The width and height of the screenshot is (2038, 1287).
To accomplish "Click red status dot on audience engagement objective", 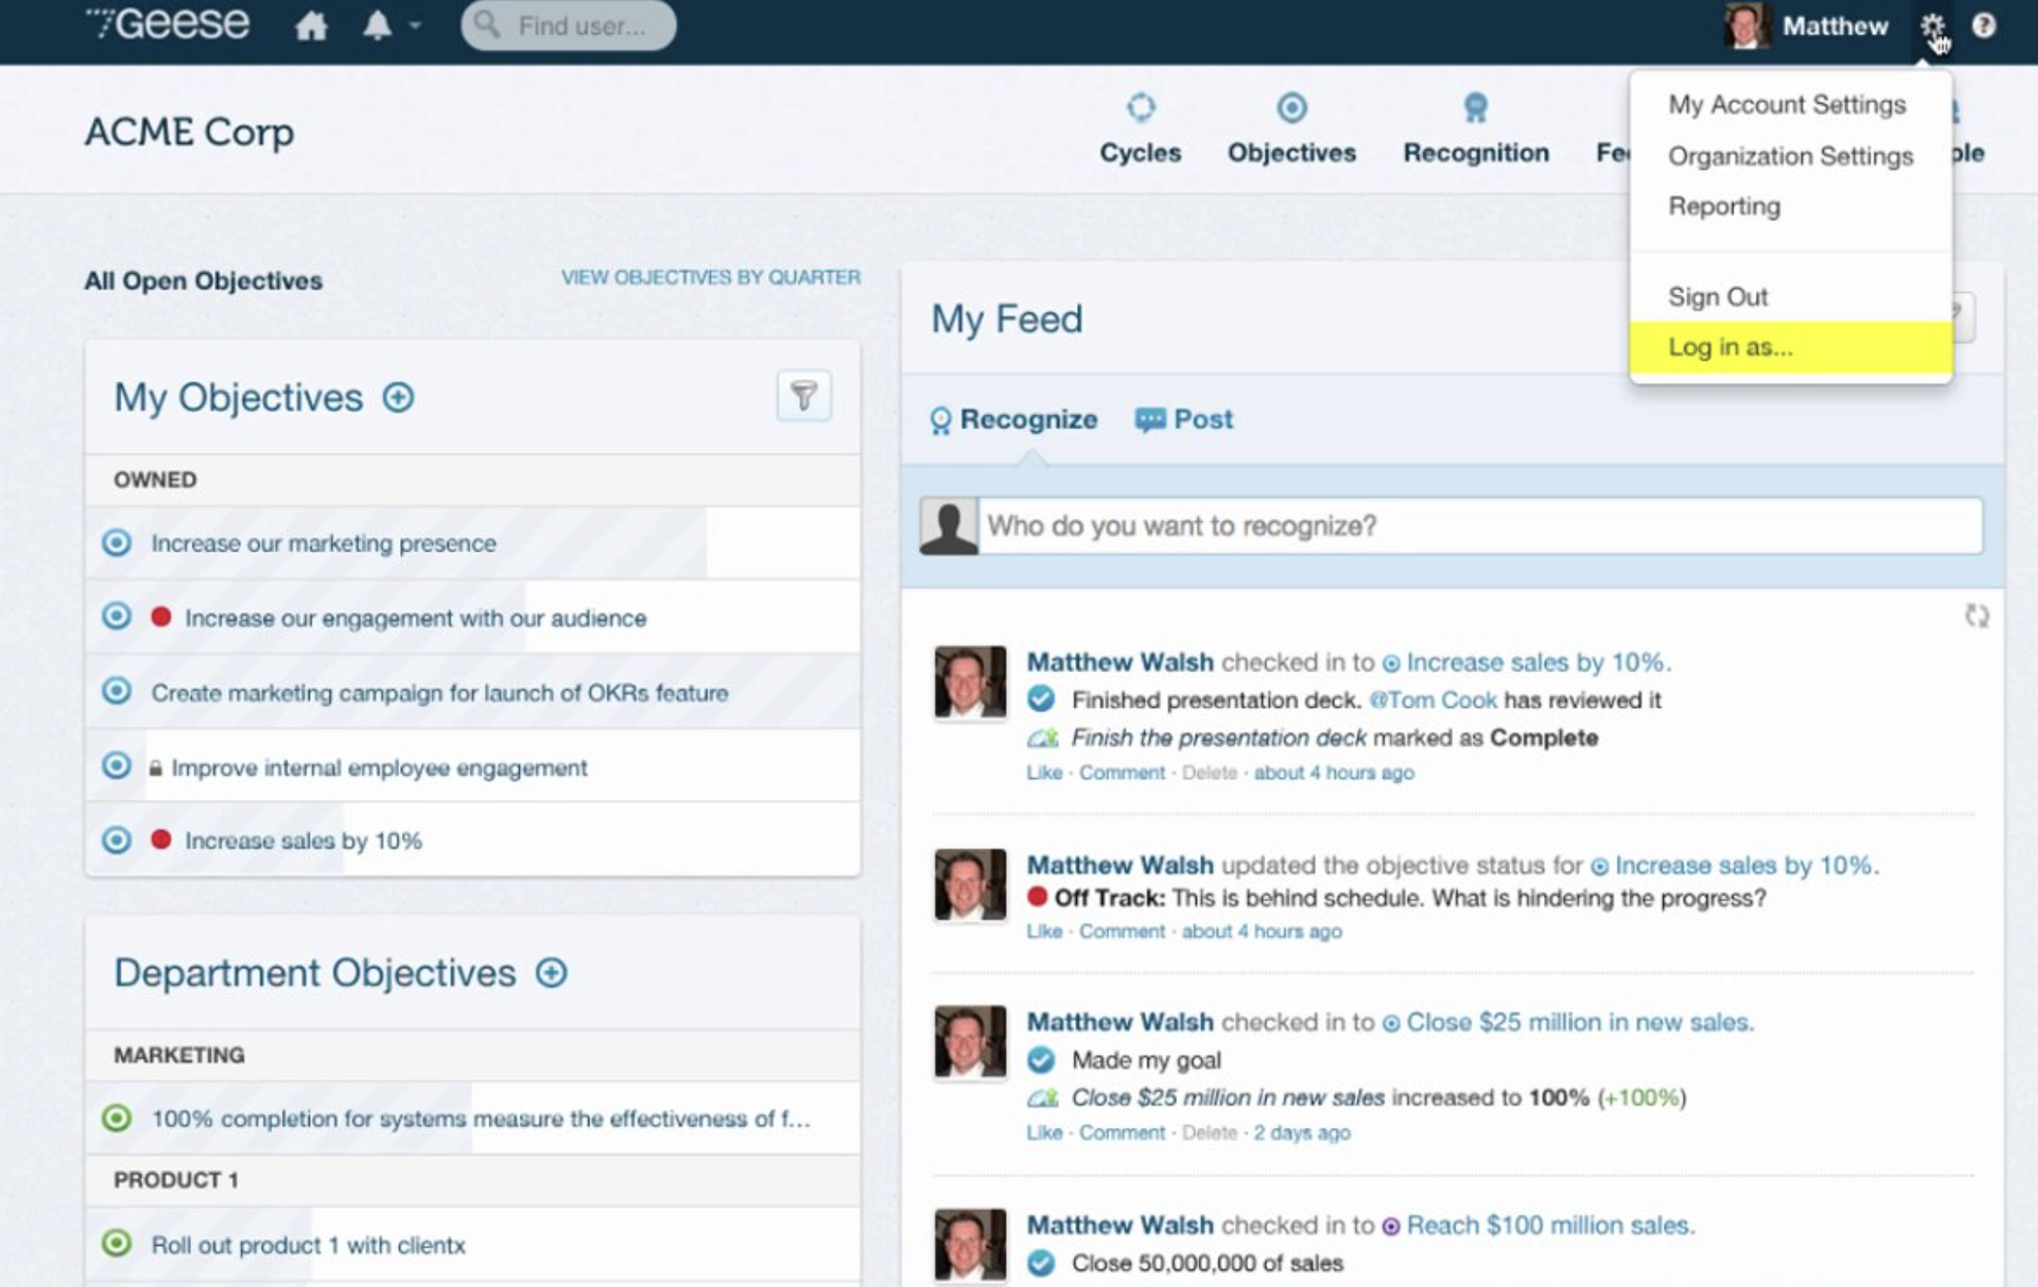I will pos(161,617).
